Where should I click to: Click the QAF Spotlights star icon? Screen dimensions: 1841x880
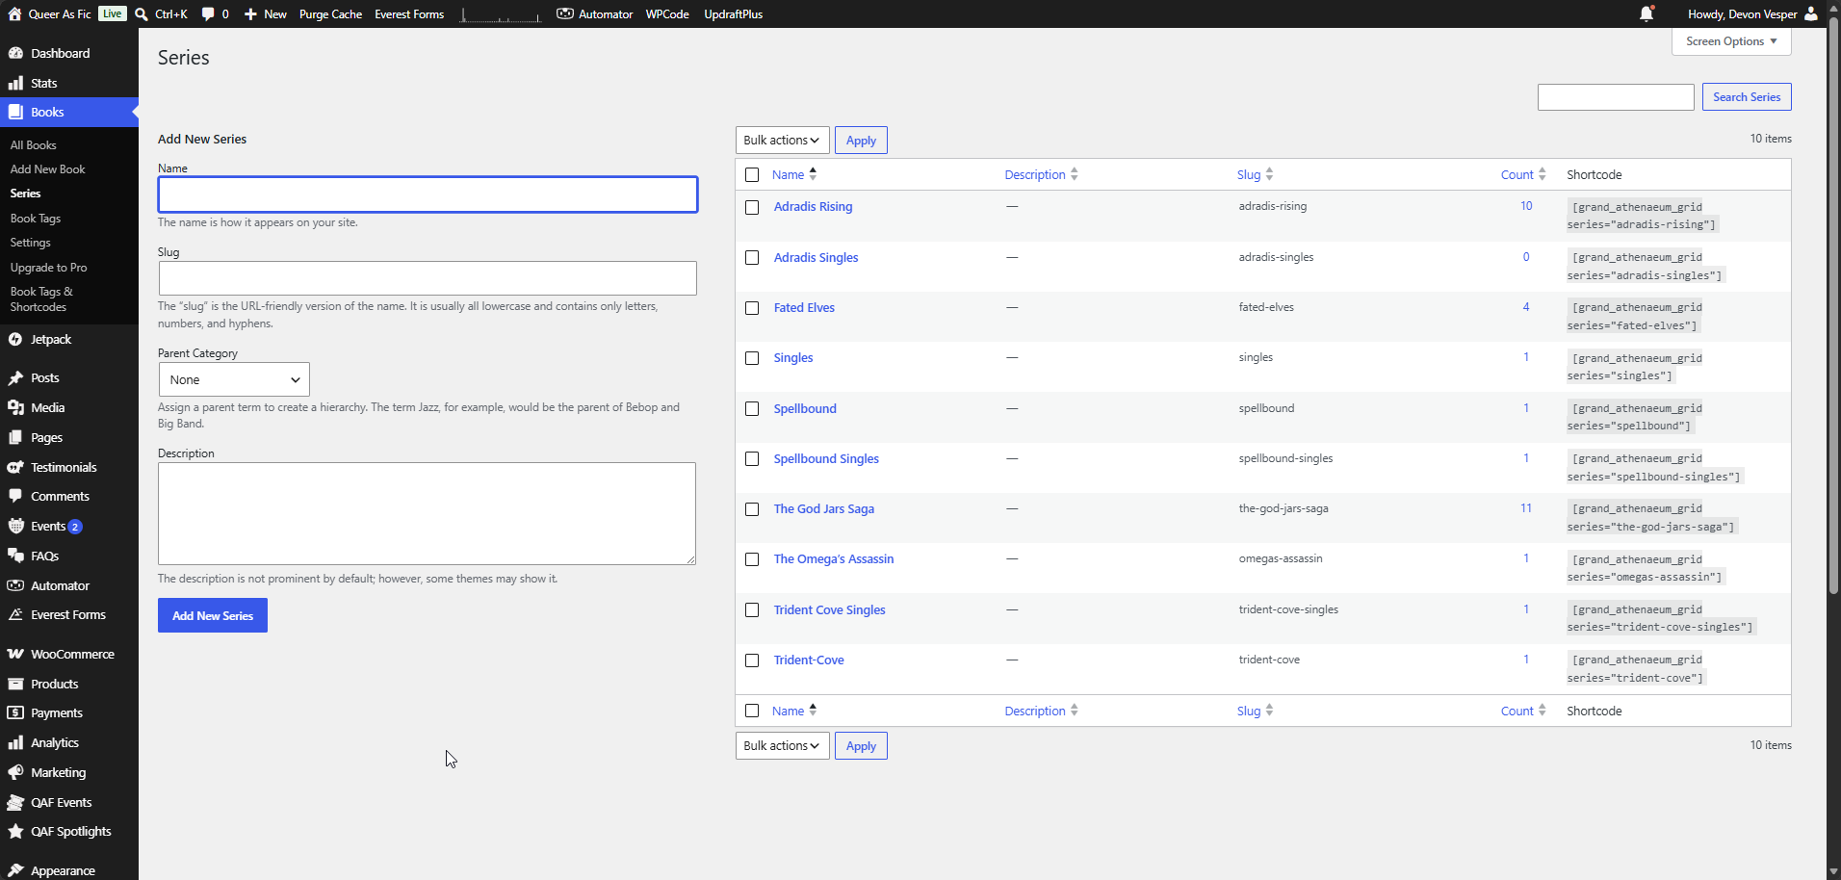15,831
